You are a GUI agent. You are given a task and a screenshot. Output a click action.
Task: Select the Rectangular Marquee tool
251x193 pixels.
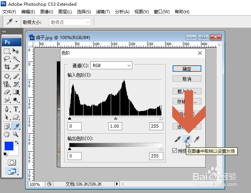point(7,51)
